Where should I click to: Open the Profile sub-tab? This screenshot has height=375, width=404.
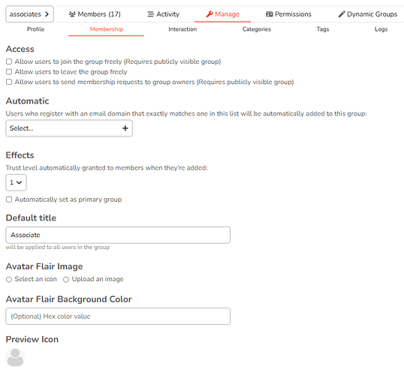point(36,29)
